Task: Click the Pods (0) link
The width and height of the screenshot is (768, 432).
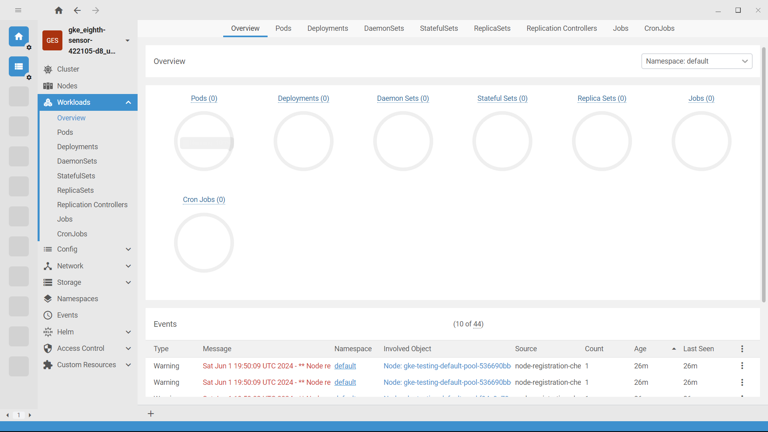Action: point(204,98)
